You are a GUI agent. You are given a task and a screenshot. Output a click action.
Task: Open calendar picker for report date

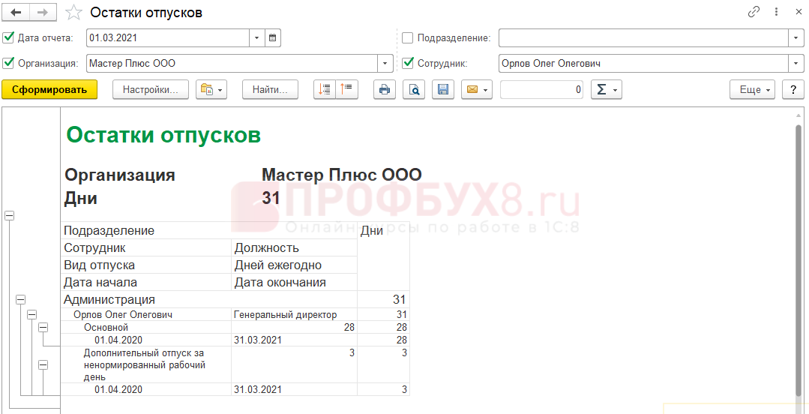(273, 37)
